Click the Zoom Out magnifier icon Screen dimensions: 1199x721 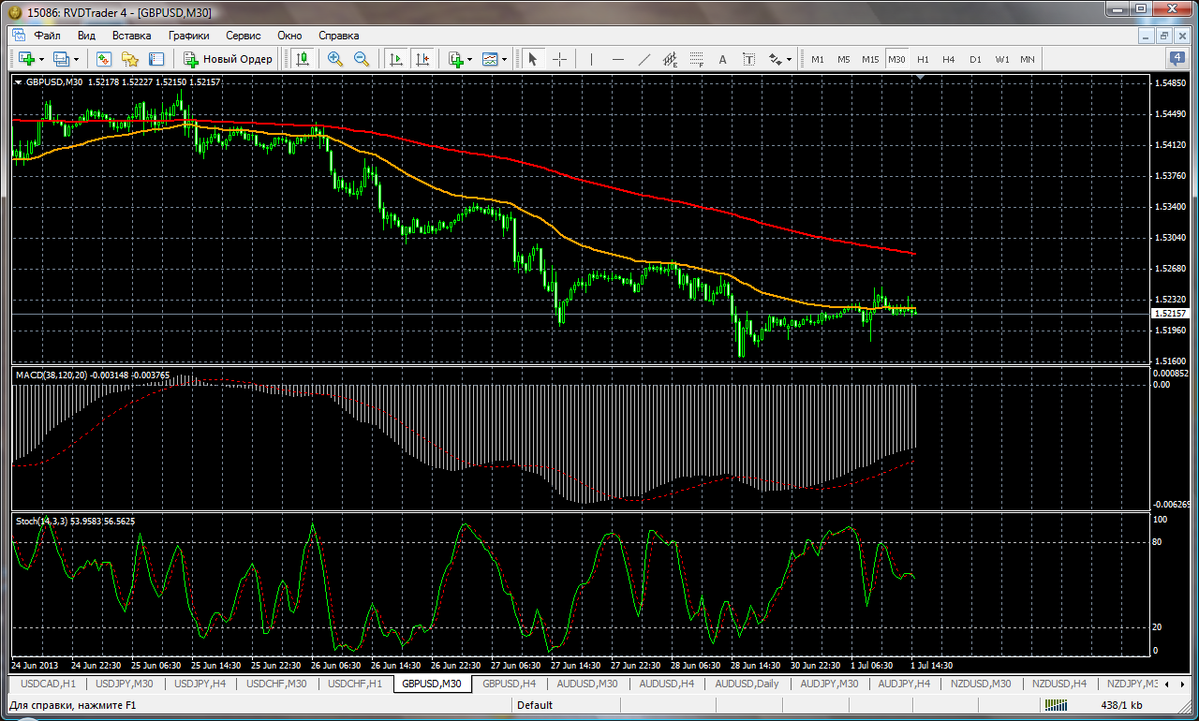[x=361, y=59]
